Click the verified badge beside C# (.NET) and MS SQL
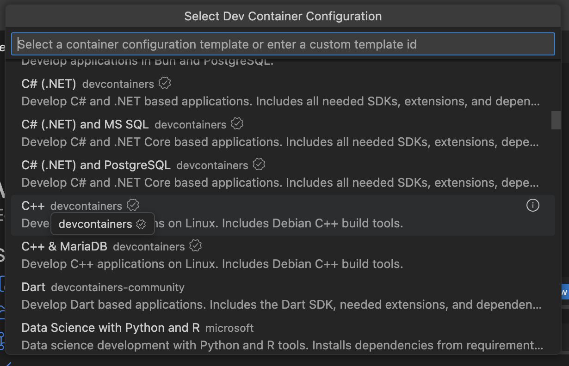Viewport: 569px width, 366px height. tap(237, 123)
